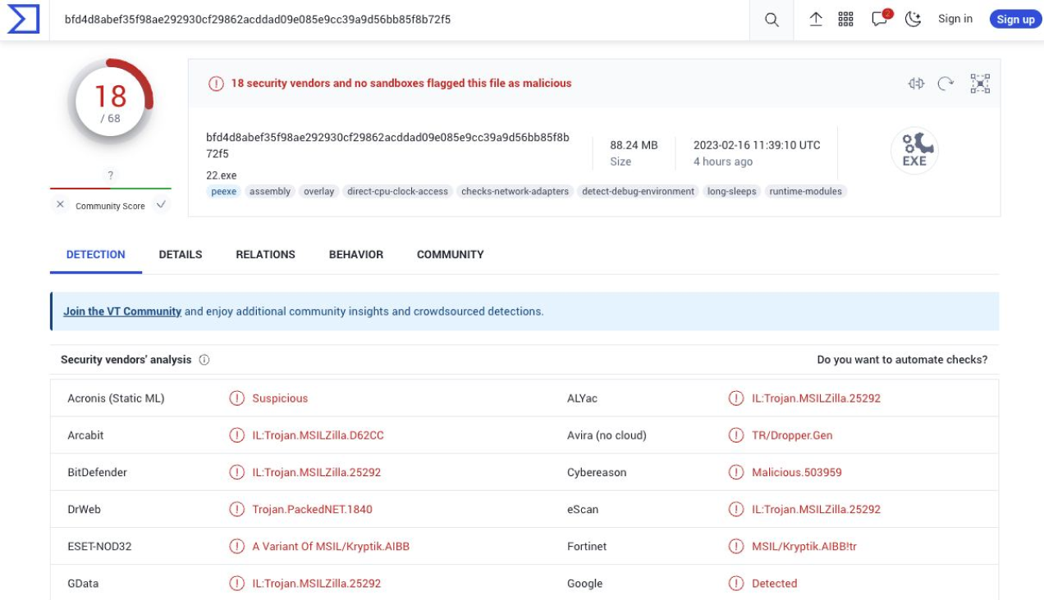Open the BEHAVIOR tab
Viewport: 1044px width, 600px height.
tap(355, 254)
